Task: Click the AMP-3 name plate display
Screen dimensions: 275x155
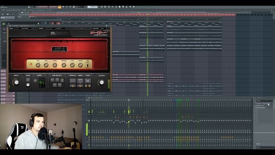Action: [x=59, y=49]
